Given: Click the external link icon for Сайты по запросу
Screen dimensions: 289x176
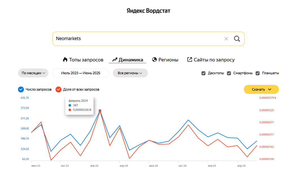Looking at the screenshot, I should tap(190, 60).
